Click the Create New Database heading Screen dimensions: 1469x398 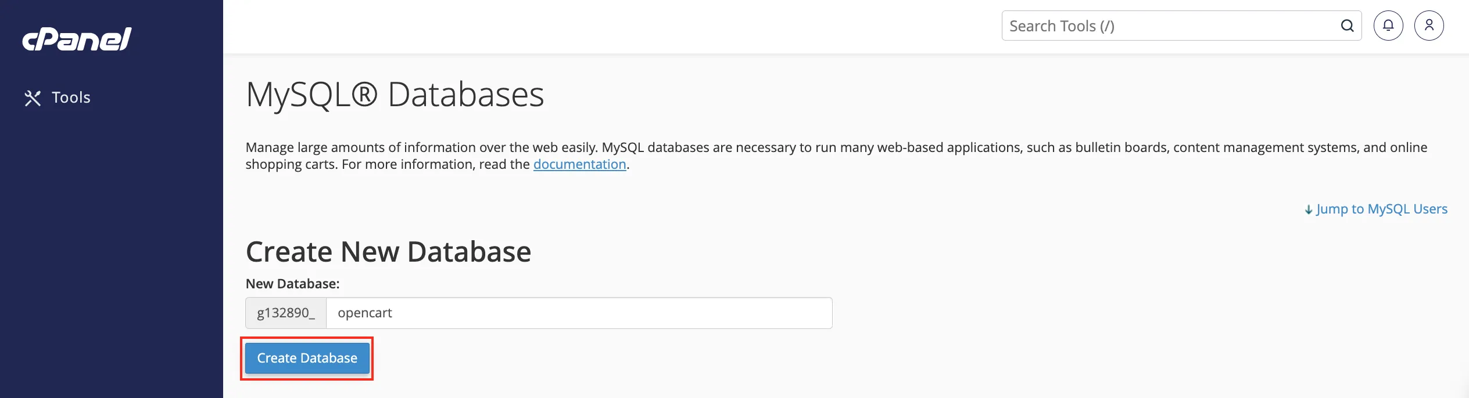click(x=388, y=252)
